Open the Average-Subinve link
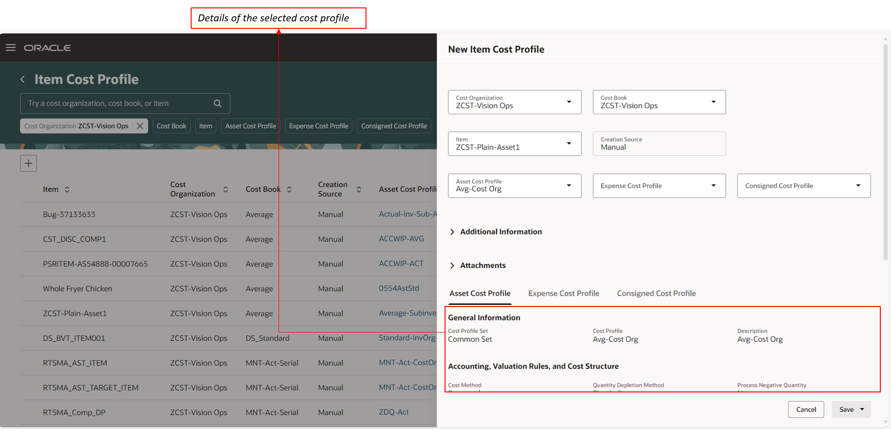Viewport: 891px width, 437px height. (x=407, y=313)
